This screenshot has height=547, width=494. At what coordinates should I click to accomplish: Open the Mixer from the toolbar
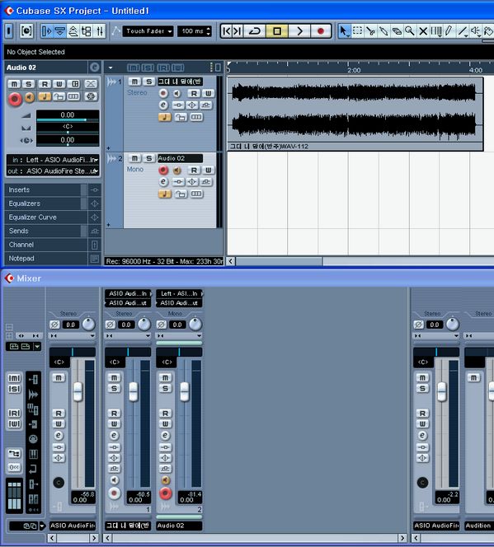point(100,31)
